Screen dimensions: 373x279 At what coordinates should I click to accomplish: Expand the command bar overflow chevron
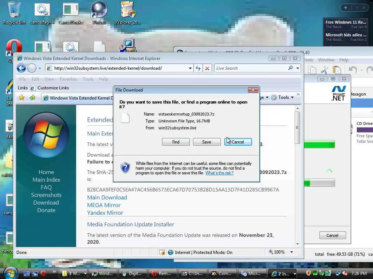(298, 94)
